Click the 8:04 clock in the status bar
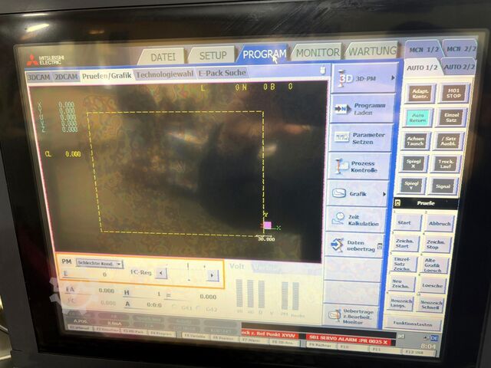This screenshot has width=491, height=368. 427,347
